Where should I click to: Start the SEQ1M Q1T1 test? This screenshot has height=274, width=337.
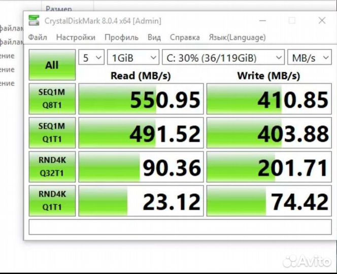52,132
